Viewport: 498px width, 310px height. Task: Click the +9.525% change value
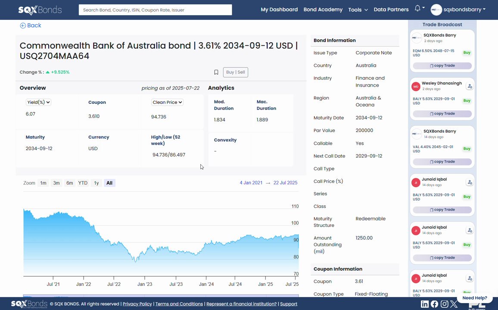point(60,72)
